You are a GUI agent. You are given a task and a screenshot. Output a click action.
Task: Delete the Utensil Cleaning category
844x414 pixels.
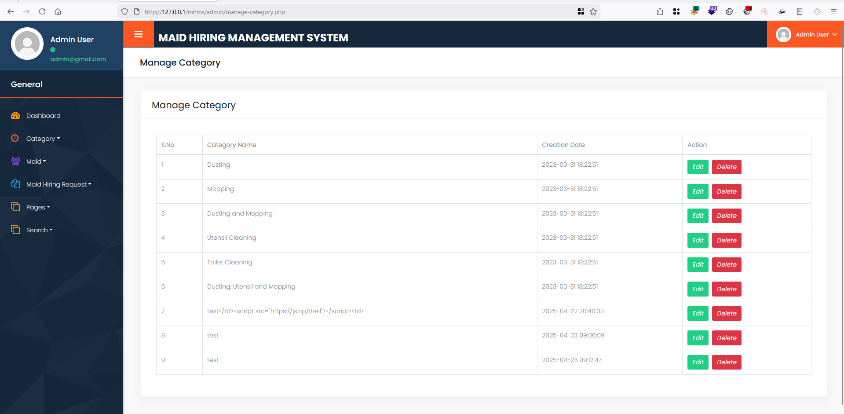pyautogui.click(x=727, y=240)
